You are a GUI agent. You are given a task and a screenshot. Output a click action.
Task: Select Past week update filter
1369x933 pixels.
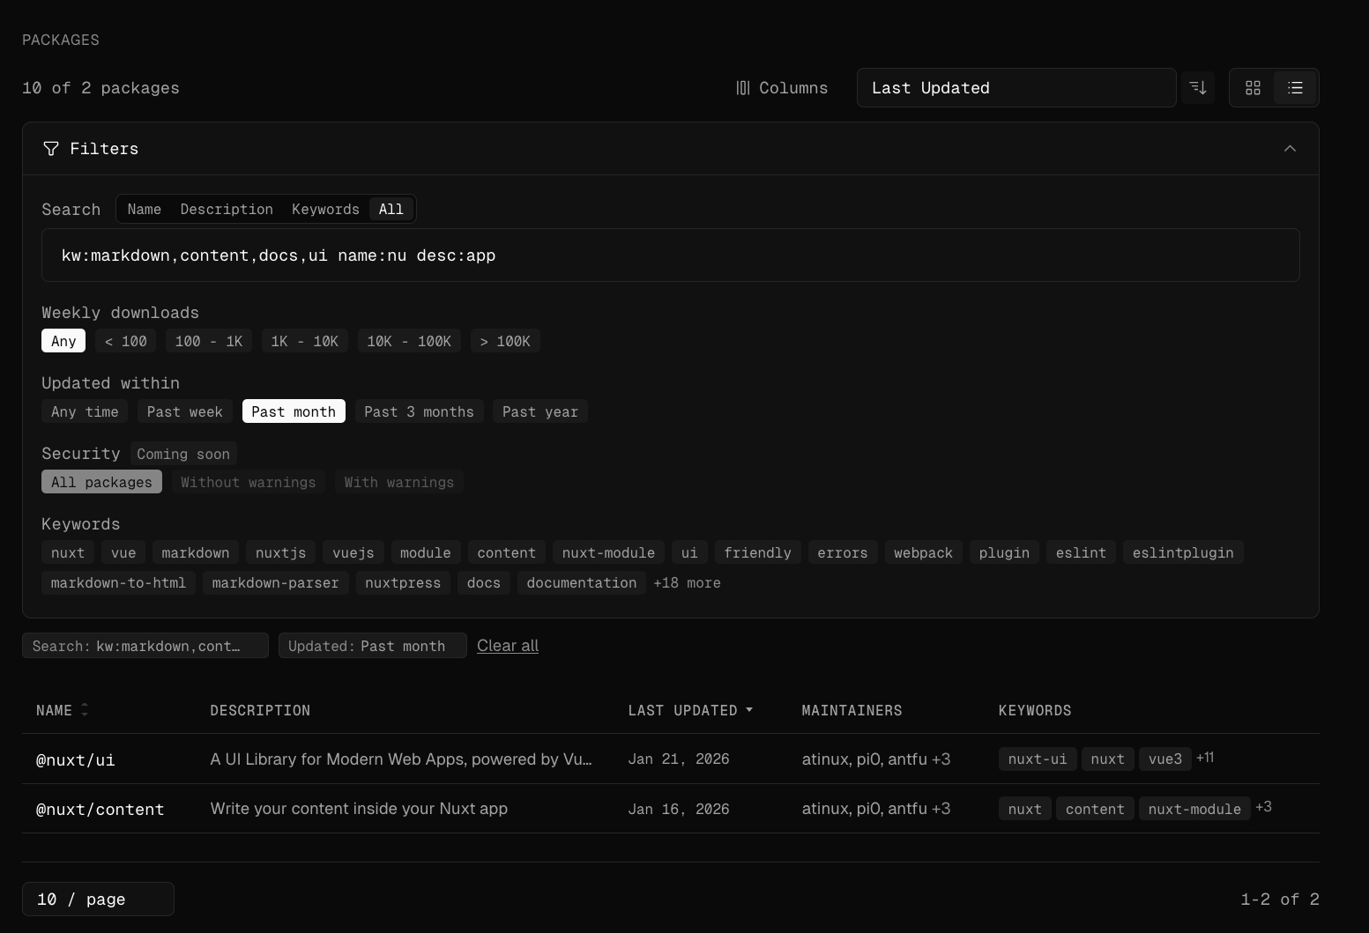(184, 411)
